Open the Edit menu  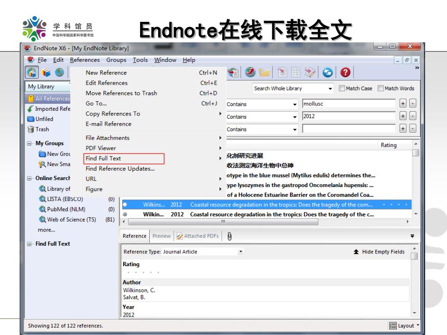(58, 60)
